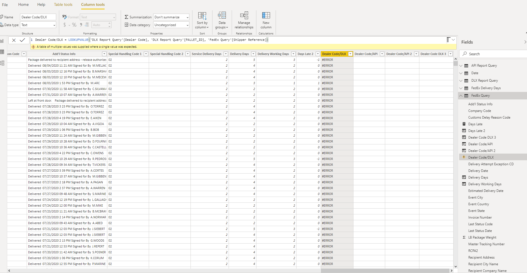This screenshot has height=273, width=527.
Task: Increase decimal places with the Auto stepper
Action: [110, 23]
